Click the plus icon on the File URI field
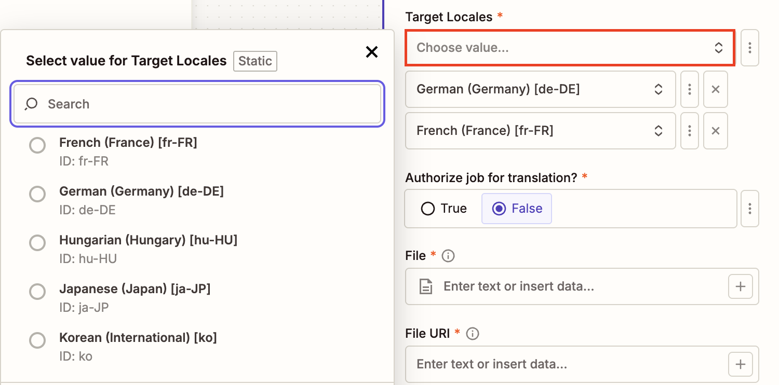Image resolution: width=779 pixels, height=385 pixels. (740, 364)
